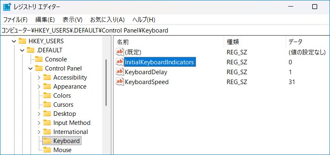330x155 pixels.
Task: Expand the Input Method key
Action: coord(39,123)
